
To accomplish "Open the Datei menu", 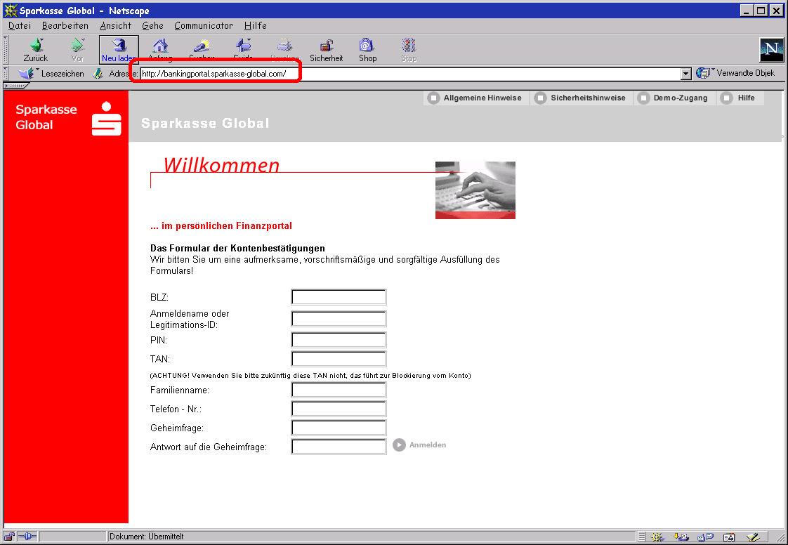I will pos(20,26).
